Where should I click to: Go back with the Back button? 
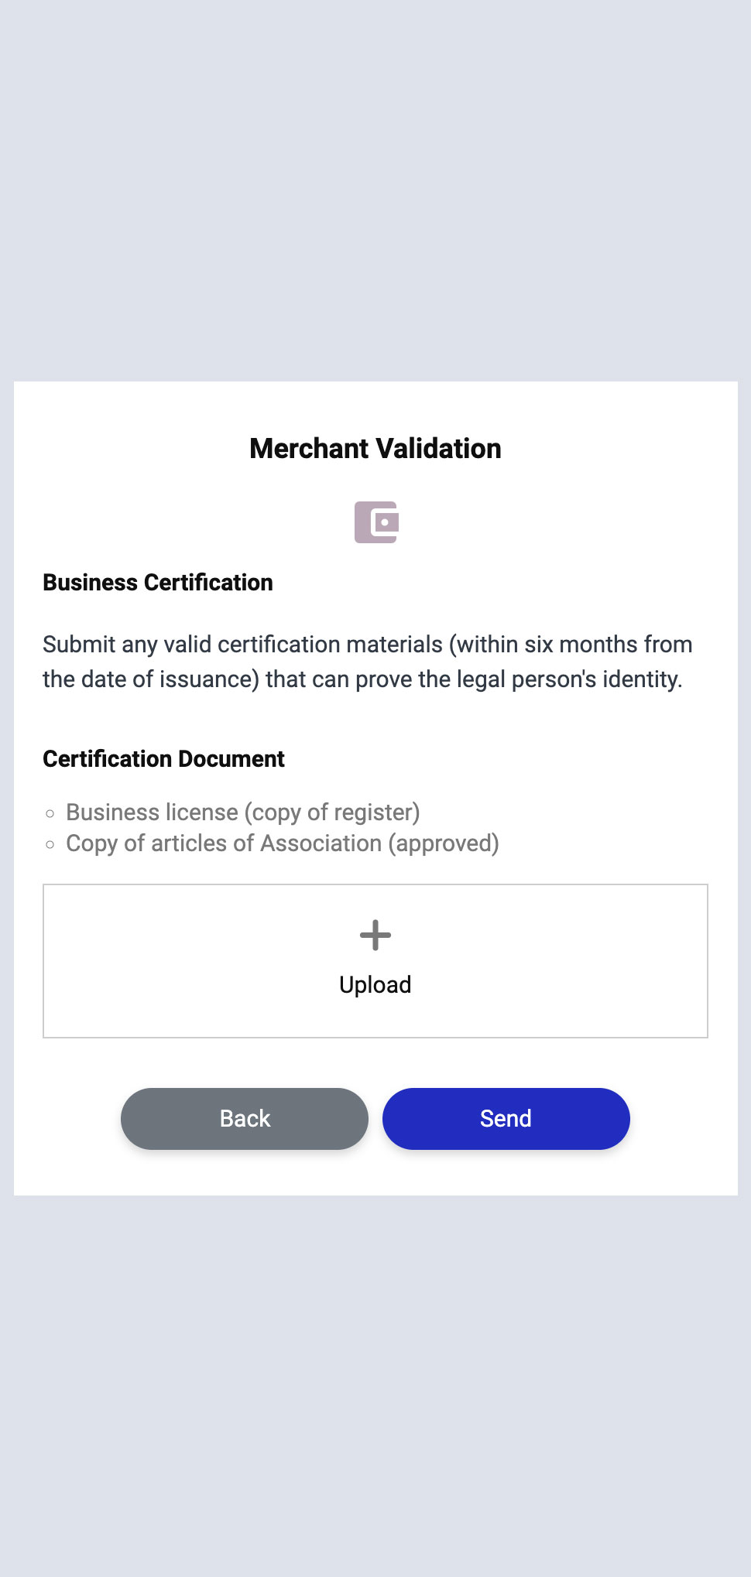[x=245, y=1118]
